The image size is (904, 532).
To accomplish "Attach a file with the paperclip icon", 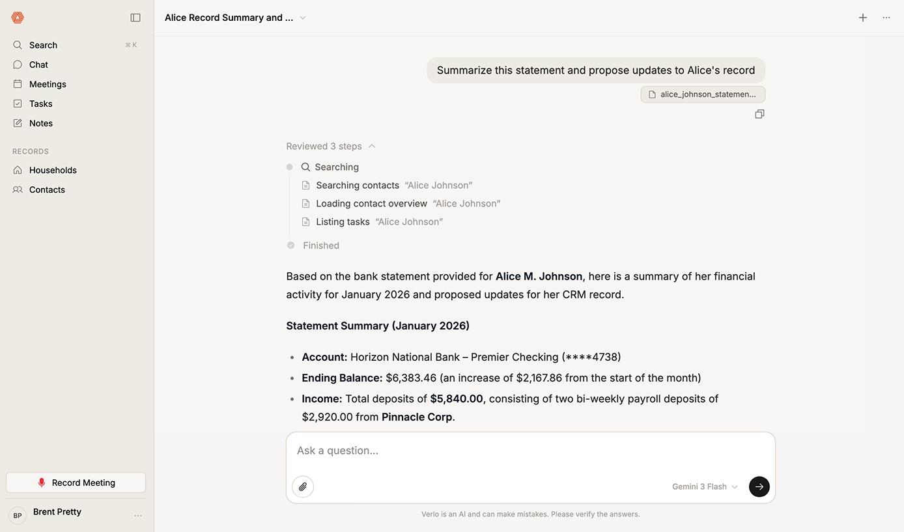I will click(x=303, y=486).
